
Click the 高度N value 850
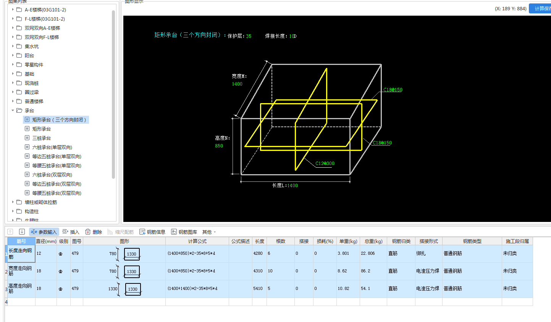(219, 146)
